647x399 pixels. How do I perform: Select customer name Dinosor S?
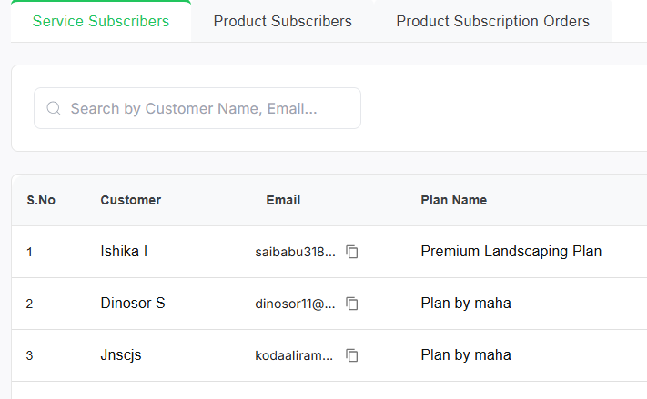pos(133,303)
